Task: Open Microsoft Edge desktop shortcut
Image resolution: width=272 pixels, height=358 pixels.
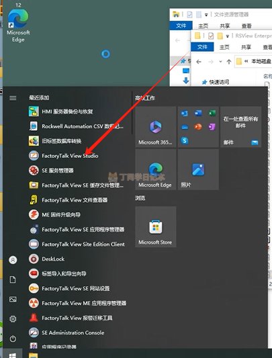Action: point(18,25)
